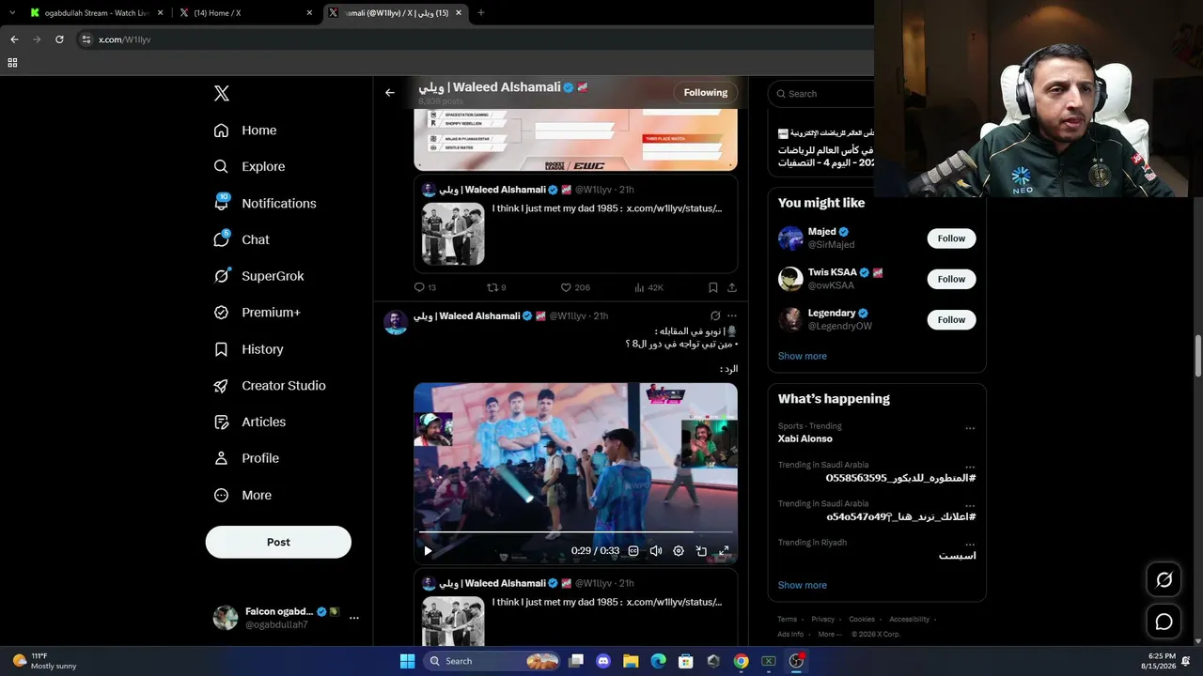This screenshot has height=676, width=1203.
Task: Open Xabi Alonso trending topic
Action: (x=805, y=438)
